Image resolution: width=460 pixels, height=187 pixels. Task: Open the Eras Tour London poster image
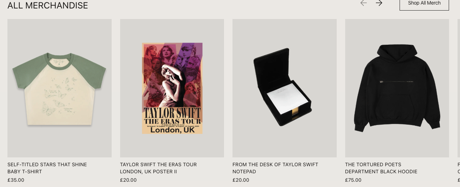172,88
